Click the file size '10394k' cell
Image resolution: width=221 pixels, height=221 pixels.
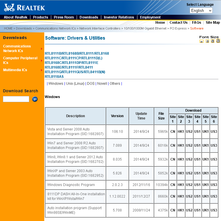coord(162,185)
